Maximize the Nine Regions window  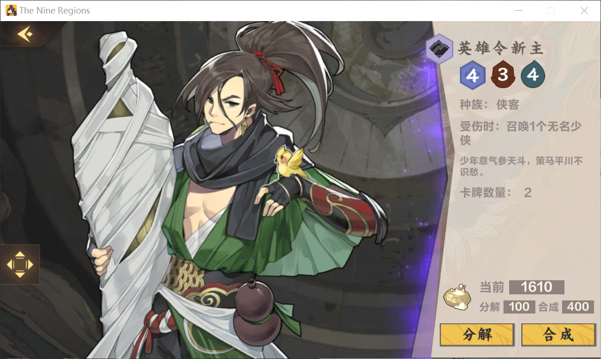tap(551, 10)
